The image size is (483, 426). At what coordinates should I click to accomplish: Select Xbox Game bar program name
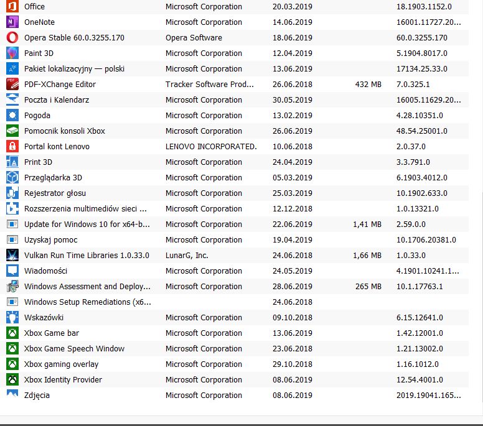[x=52, y=333]
